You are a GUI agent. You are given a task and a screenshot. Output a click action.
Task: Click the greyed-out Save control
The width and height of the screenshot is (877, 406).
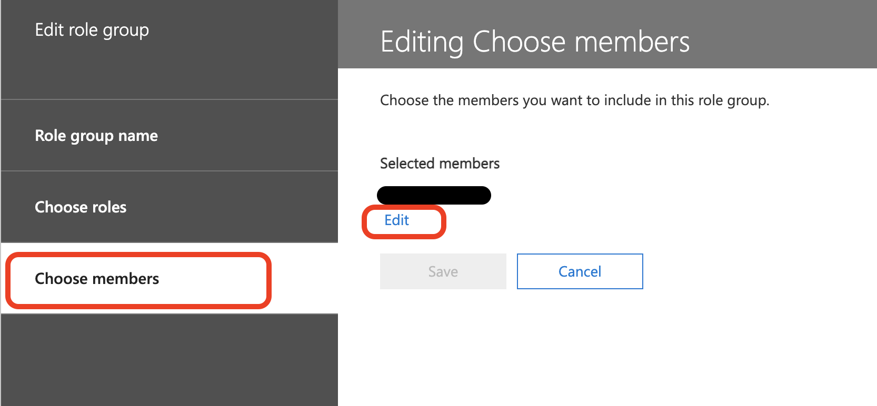coord(443,271)
